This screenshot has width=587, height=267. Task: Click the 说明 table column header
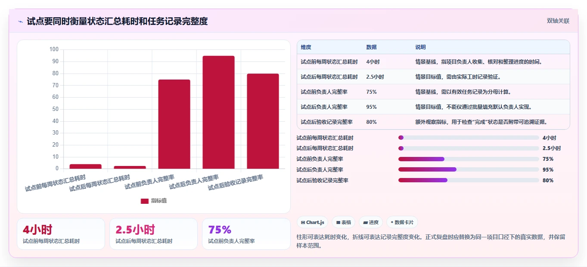(x=420, y=47)
